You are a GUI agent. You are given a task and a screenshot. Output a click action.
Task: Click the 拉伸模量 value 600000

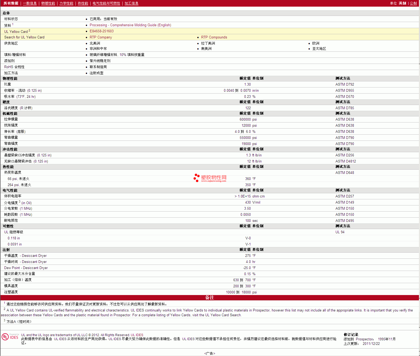[x=245, y=119]
